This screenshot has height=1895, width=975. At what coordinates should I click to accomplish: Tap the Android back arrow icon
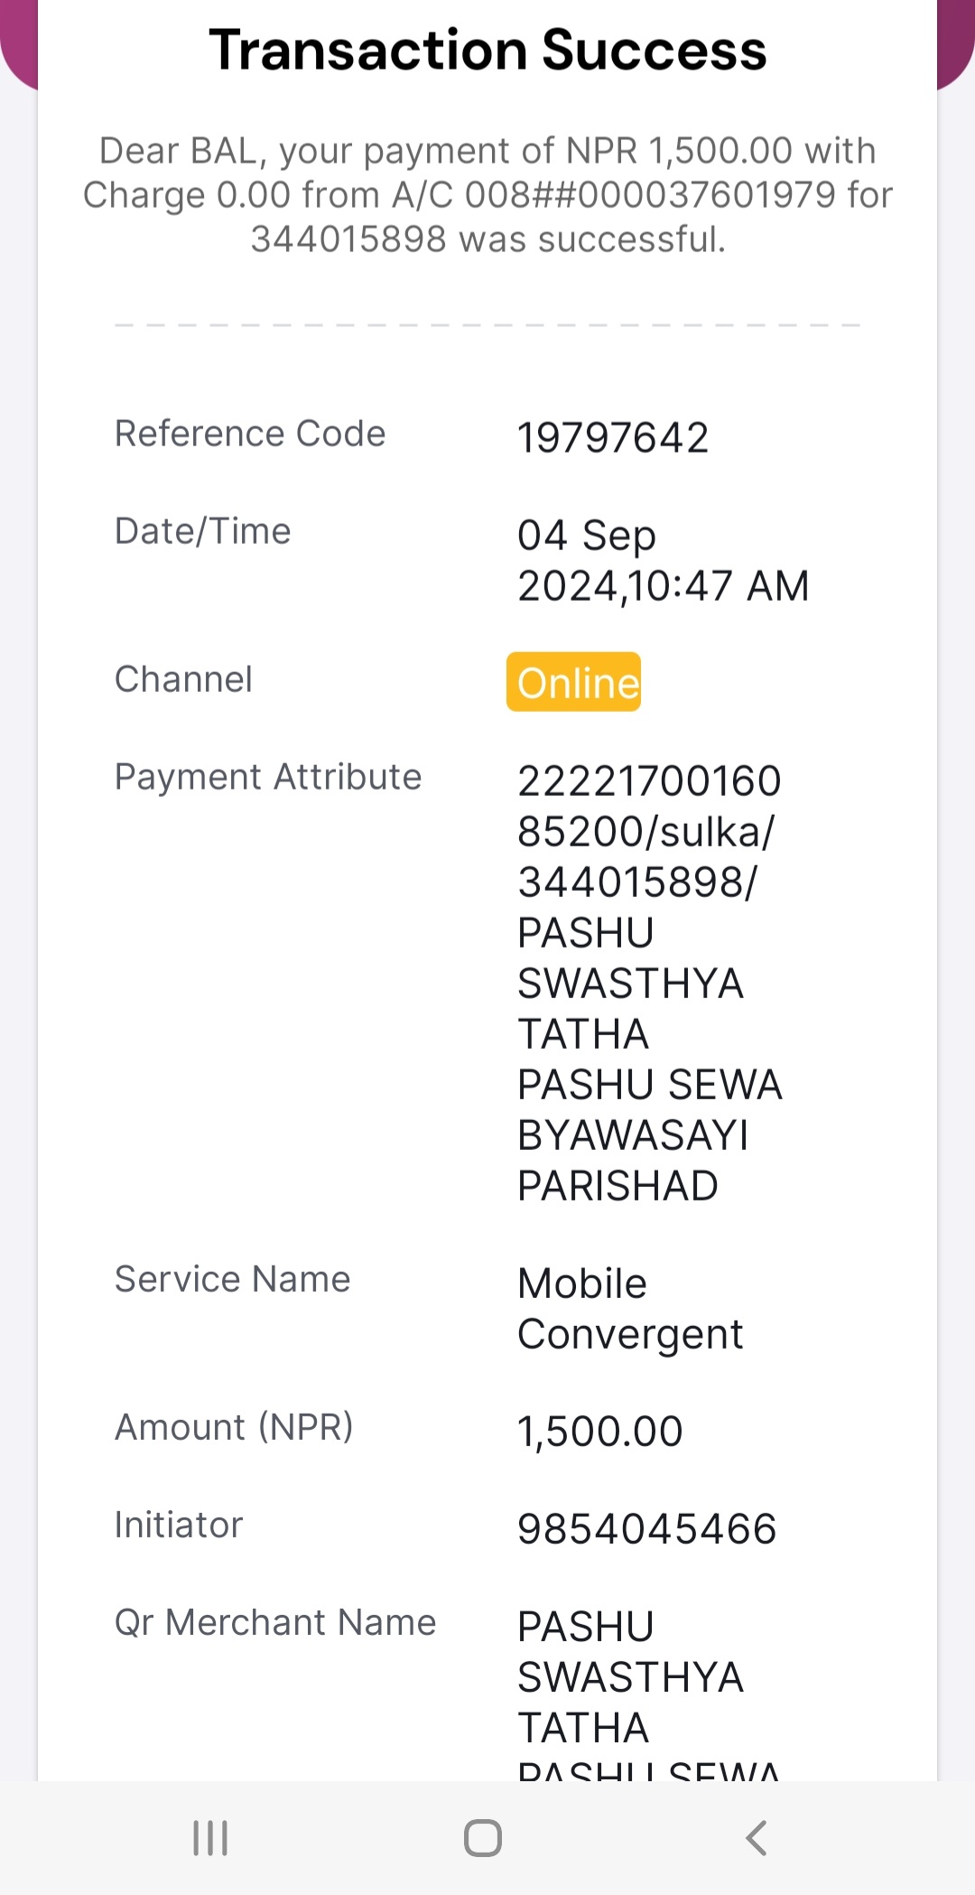[757, 1837]
